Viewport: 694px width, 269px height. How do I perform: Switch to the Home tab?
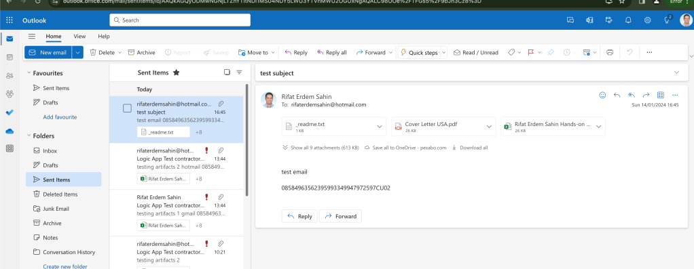click(x=54, y=36)
